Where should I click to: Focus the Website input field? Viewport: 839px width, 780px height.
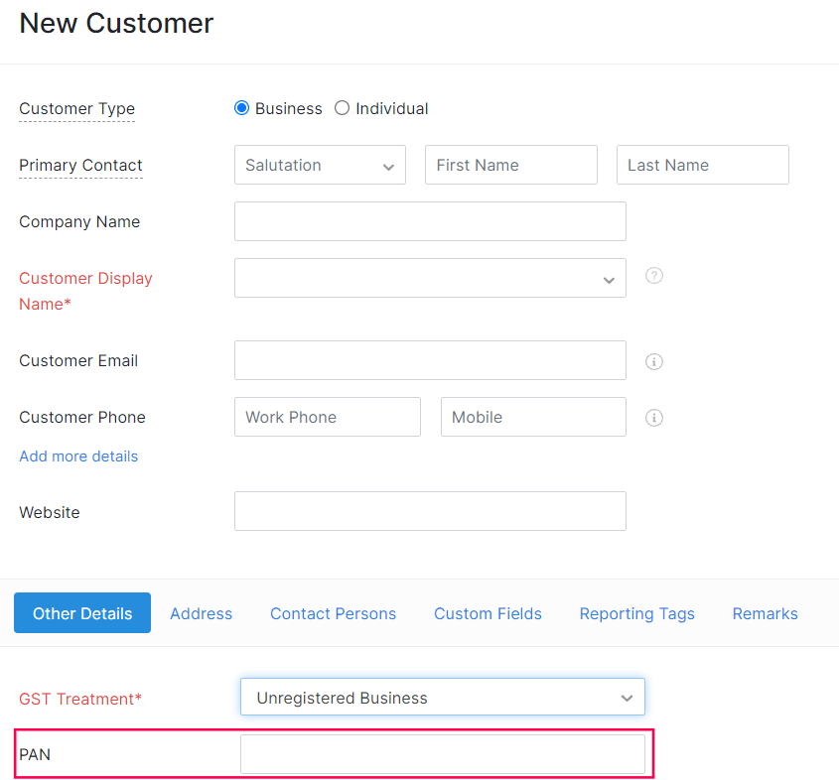click(430, 511)
